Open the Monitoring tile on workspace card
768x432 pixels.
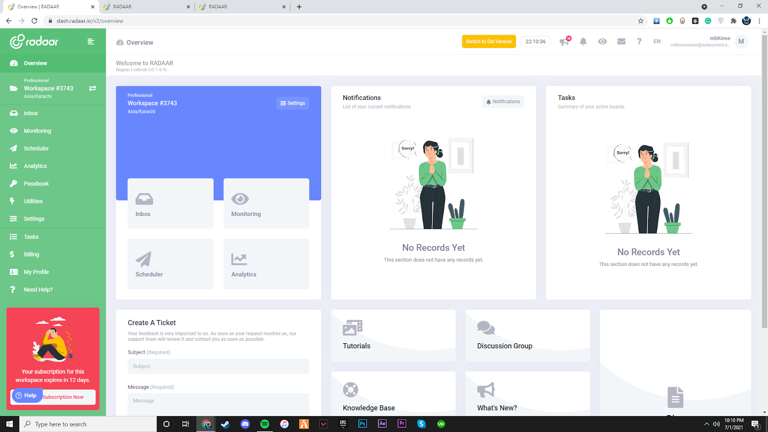point(266,204)
